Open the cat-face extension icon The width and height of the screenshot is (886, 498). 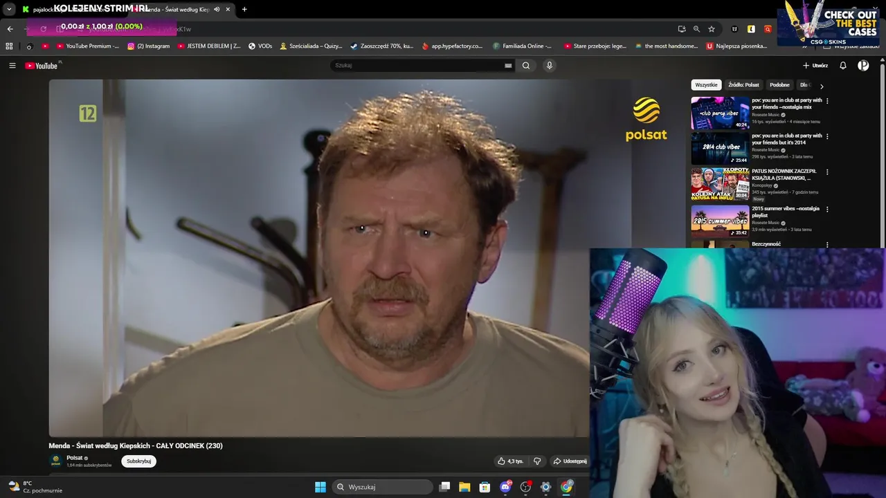pyautogui.click(x=734, y=29)
